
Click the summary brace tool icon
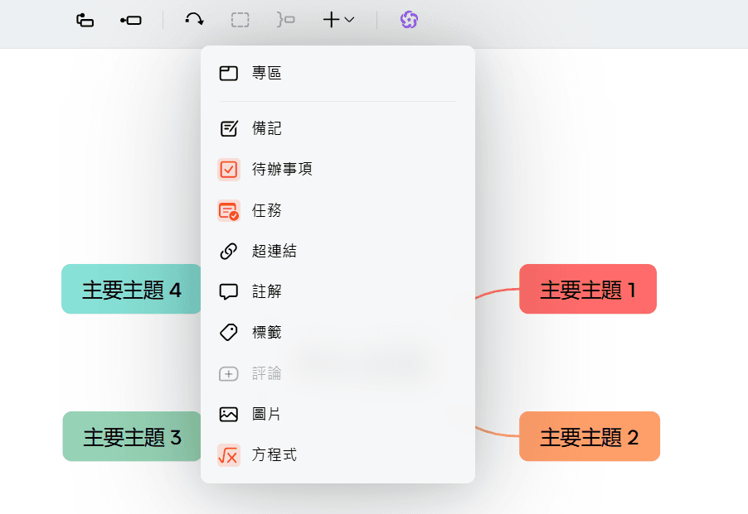284,19
